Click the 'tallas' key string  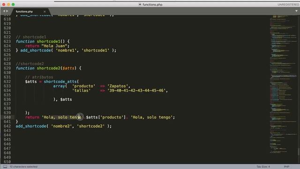(x=81, y=91)
